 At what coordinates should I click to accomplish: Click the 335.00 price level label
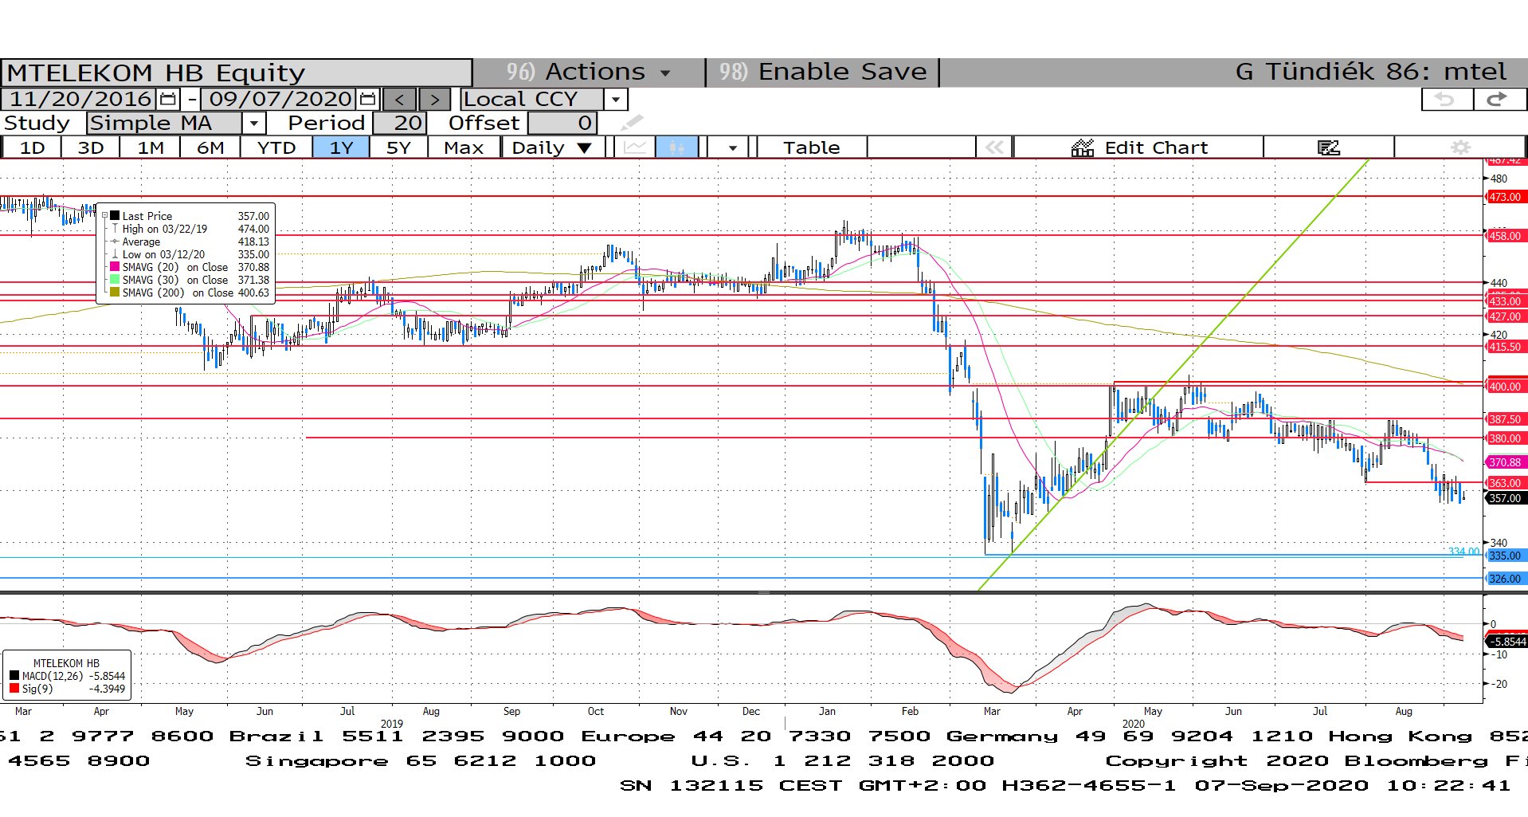coord(1506,556)
